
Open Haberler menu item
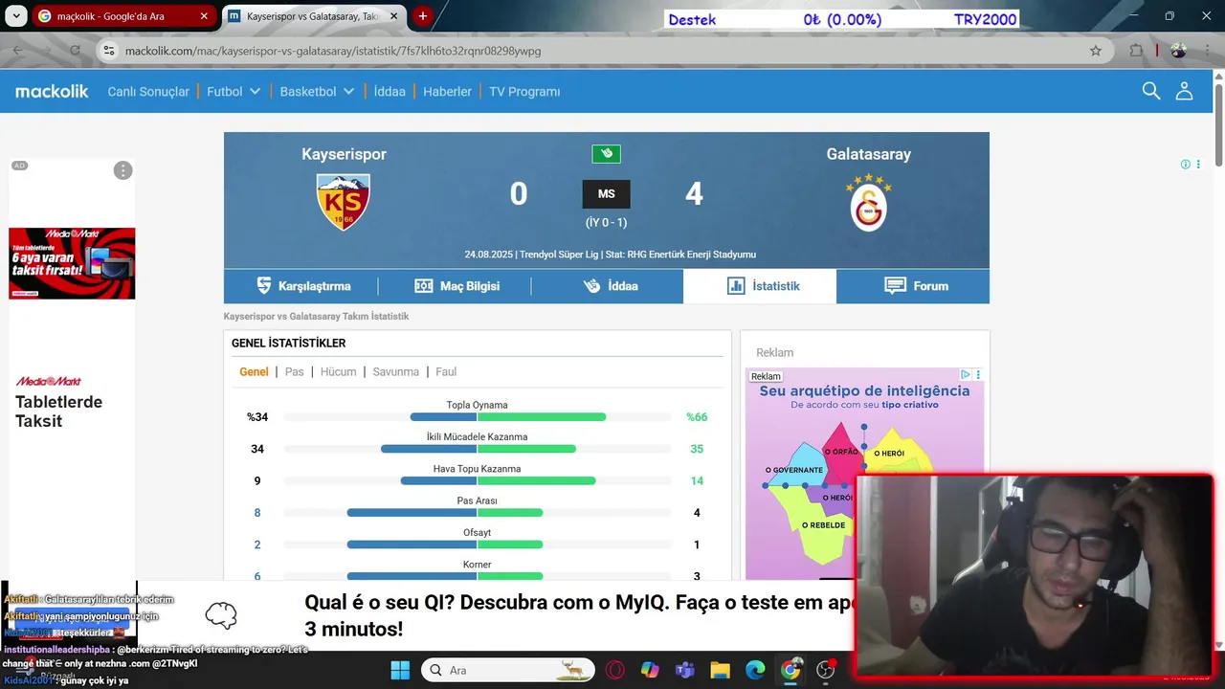pos(448,92)
